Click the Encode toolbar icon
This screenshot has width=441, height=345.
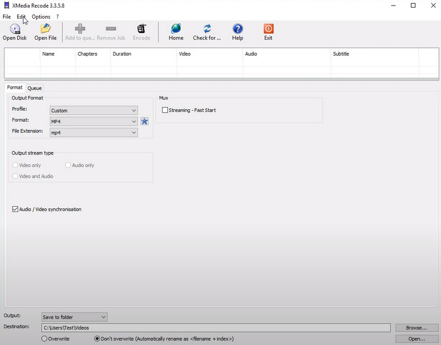pos(142,29)
